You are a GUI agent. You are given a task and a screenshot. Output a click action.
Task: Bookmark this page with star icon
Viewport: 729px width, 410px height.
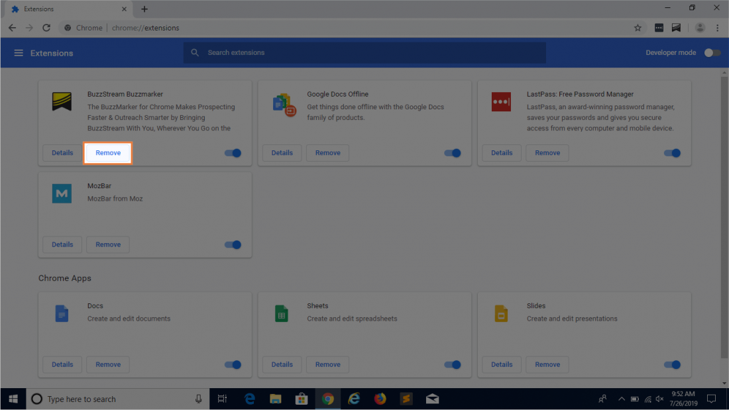[638, 28]
